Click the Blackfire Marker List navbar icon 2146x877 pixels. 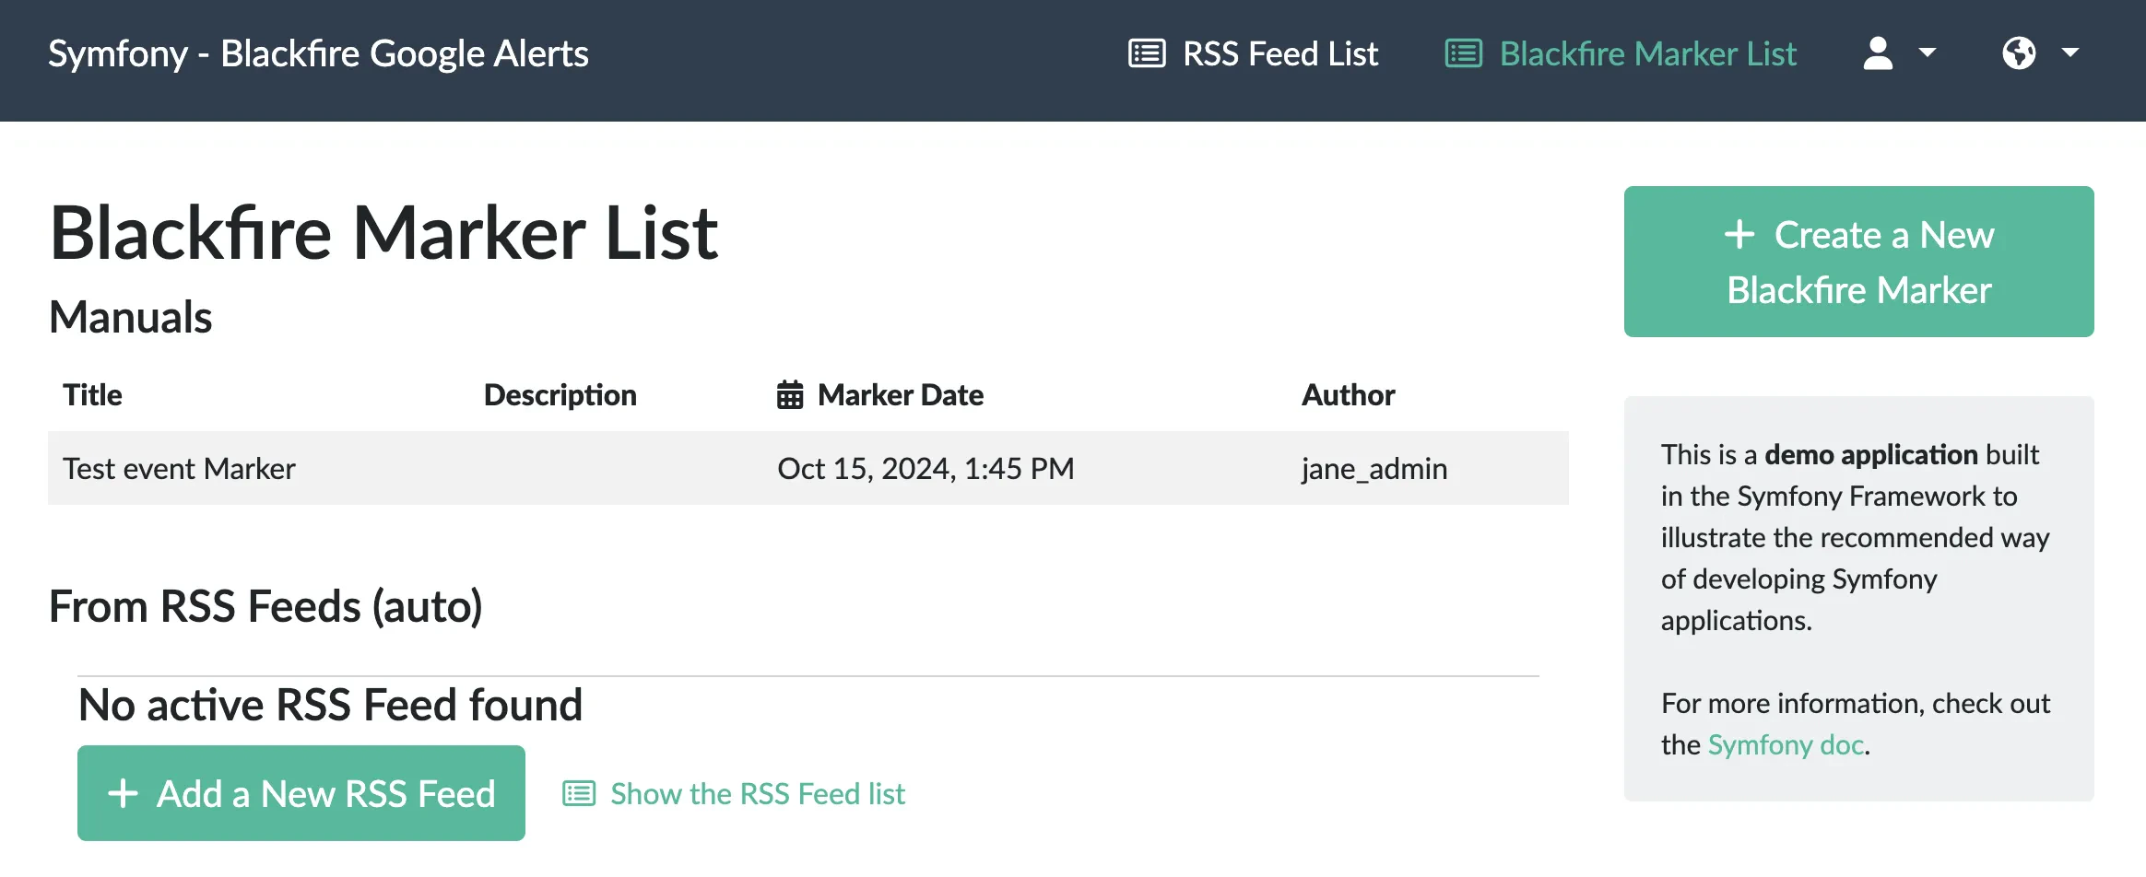click(x=1463, y=53)
